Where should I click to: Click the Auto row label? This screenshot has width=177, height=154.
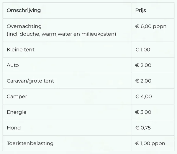(x=13, y=65)
